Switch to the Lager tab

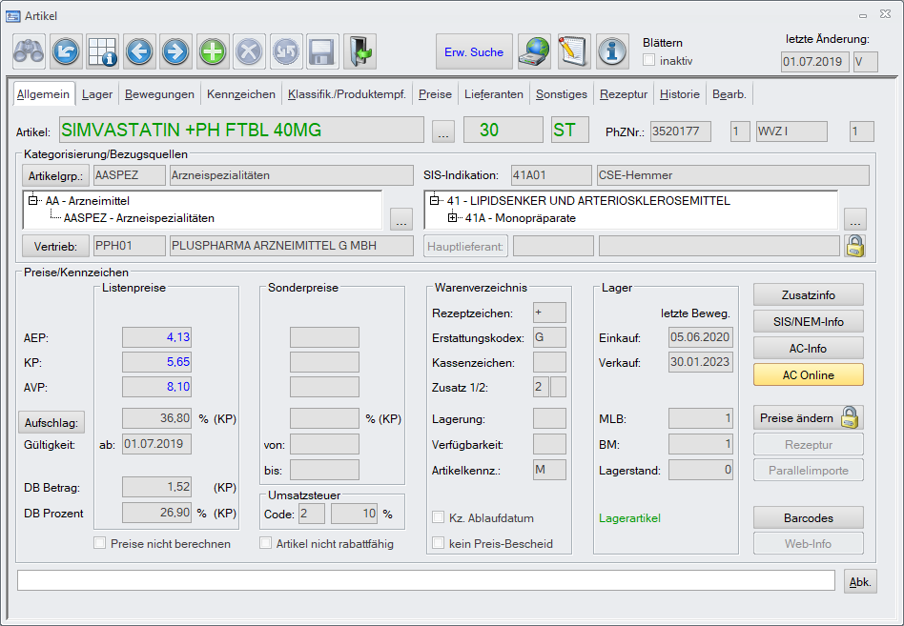coord(96,94)
